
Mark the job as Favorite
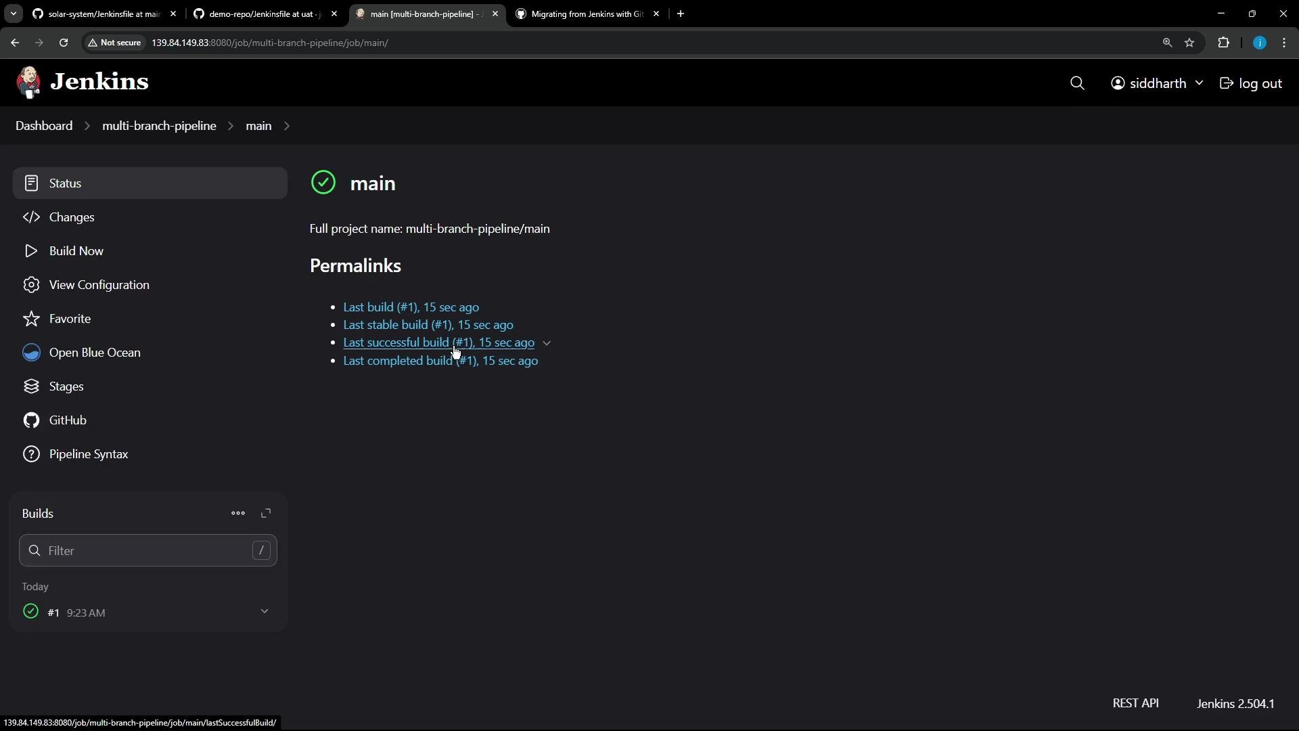[150, 319]
